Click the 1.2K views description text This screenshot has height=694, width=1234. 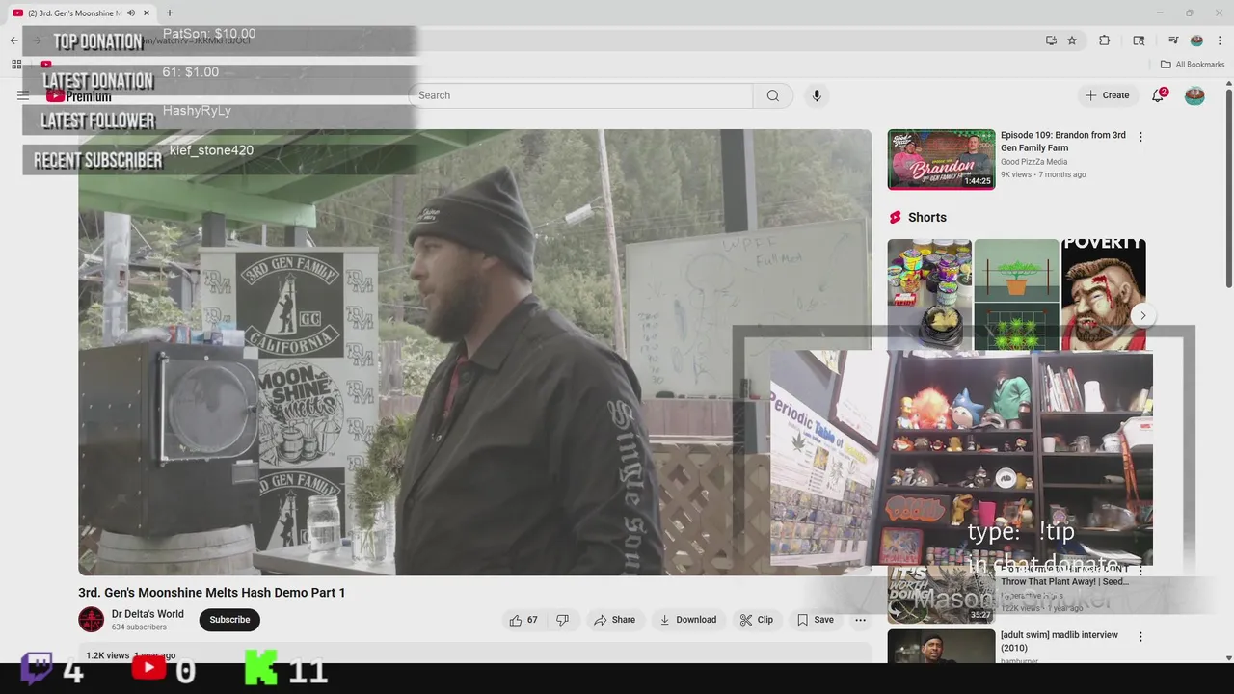tap(107, 655)
